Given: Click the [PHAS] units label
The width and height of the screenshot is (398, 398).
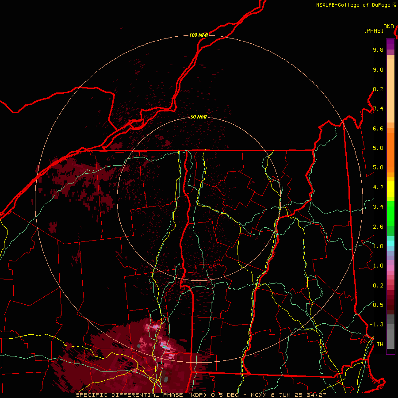Looking at the screenshot, I should tap(374, 31).
